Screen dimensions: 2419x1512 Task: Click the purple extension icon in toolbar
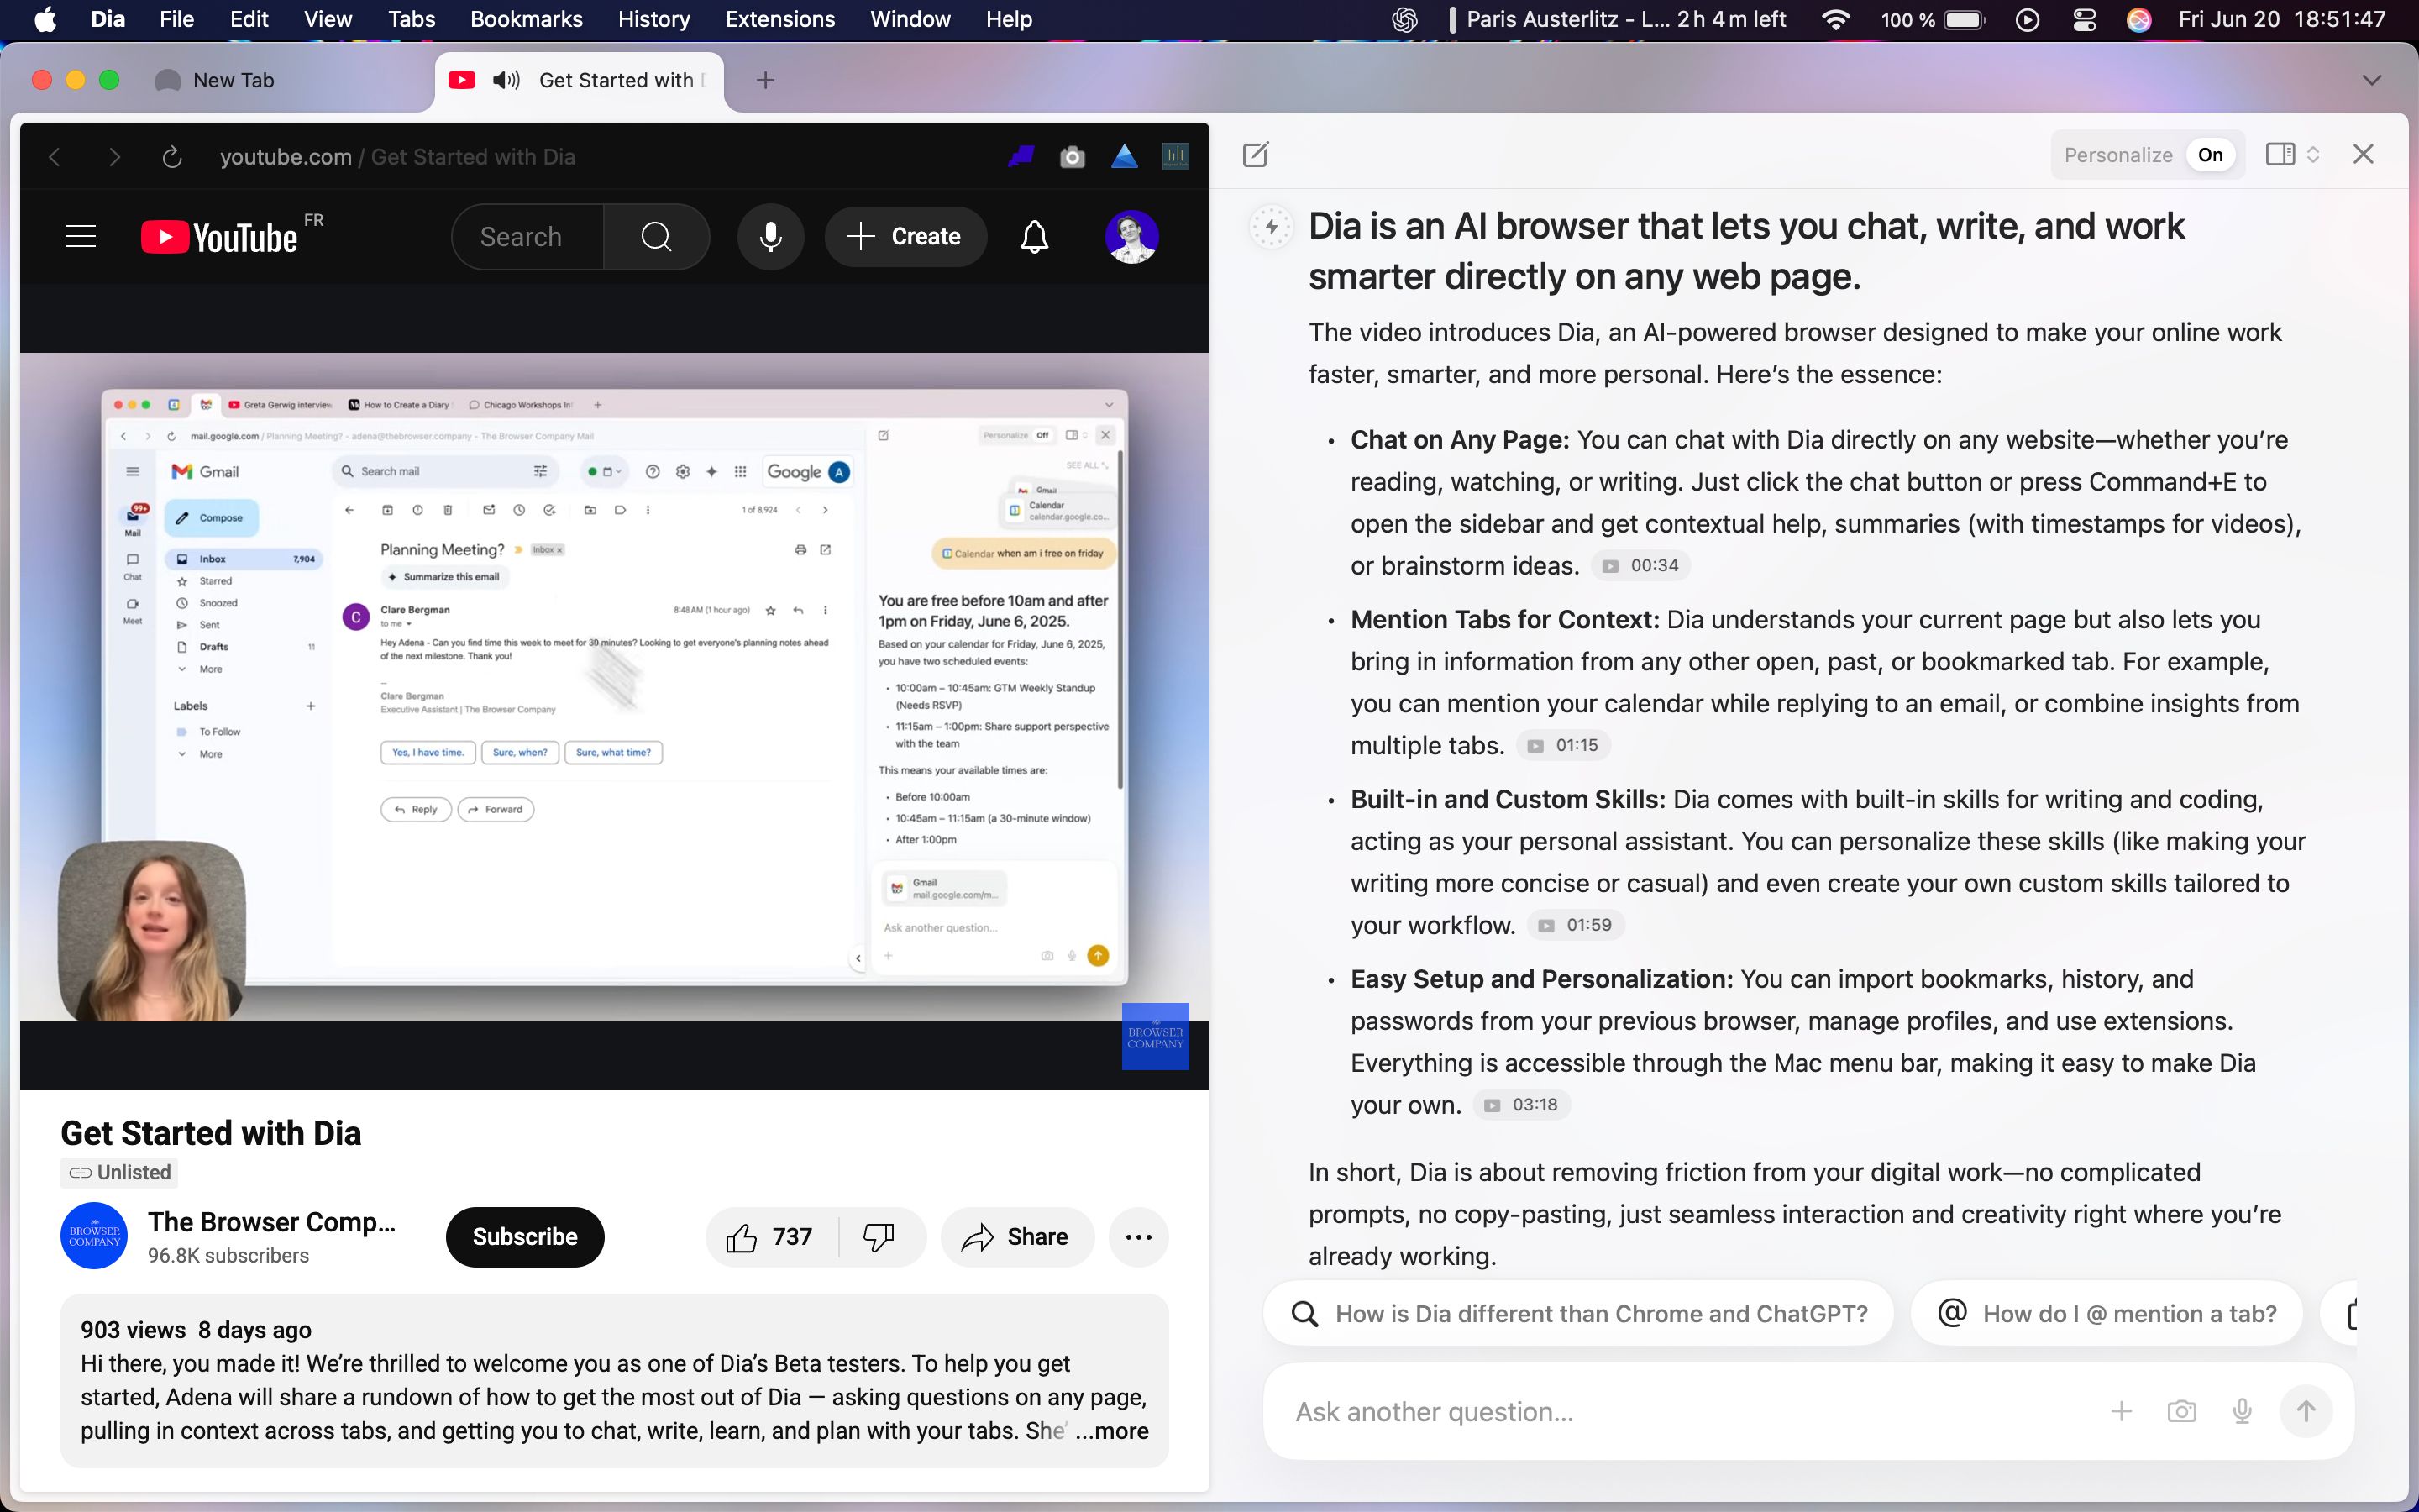pos(1021,156)
